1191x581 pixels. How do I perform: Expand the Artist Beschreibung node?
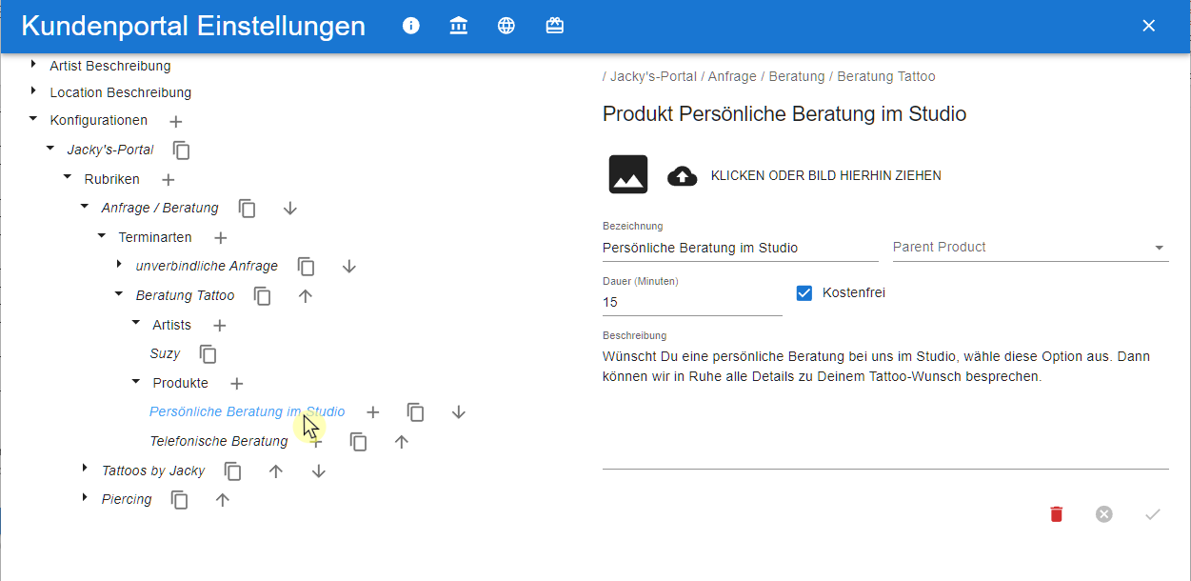[x=33, y=65]
